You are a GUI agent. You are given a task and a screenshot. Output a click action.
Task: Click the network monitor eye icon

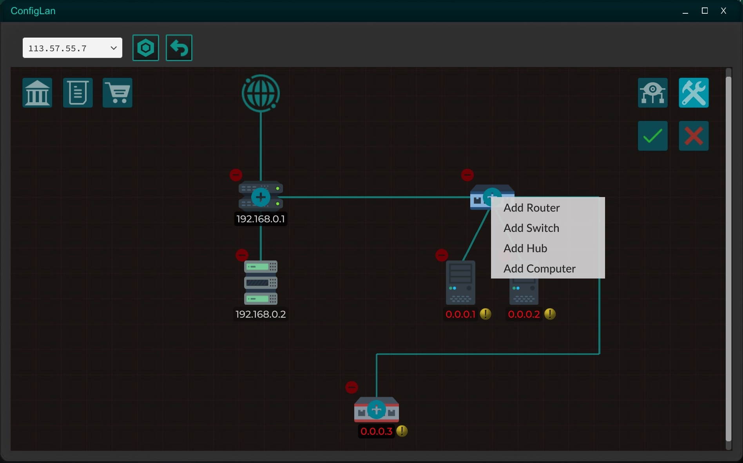[x=652, y=93]
